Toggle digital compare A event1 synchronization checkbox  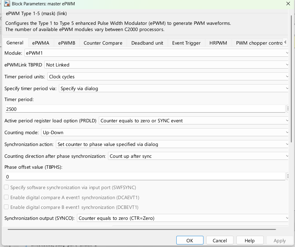pyautogui.click(x=7, y=197)
